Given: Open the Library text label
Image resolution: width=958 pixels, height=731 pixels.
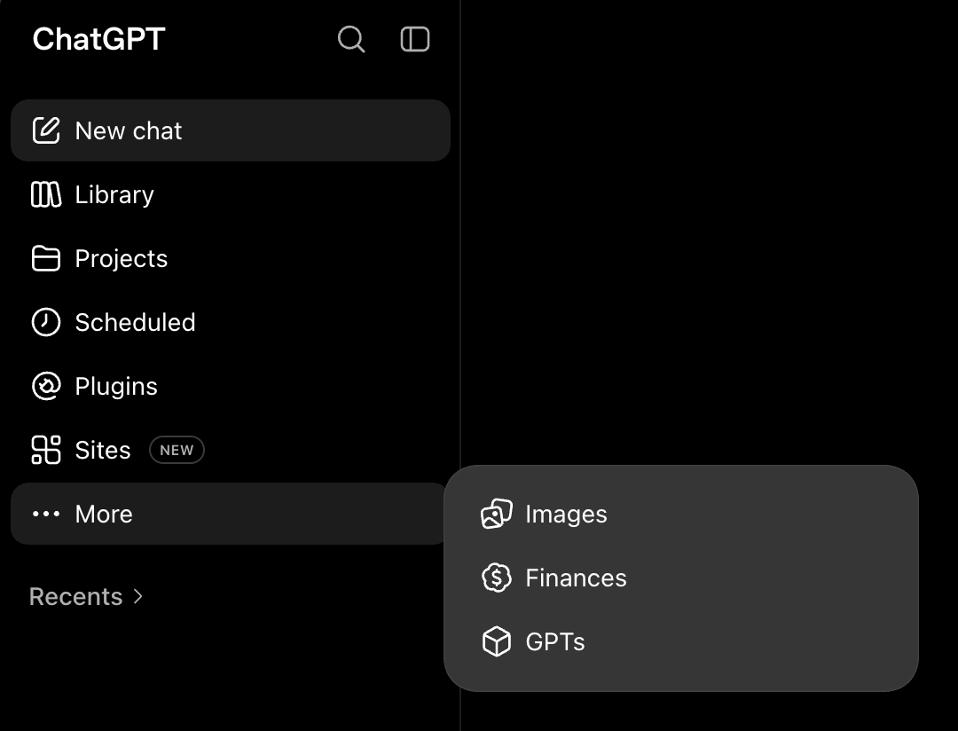Looking at the screenshot, I should tap(114, 195).
